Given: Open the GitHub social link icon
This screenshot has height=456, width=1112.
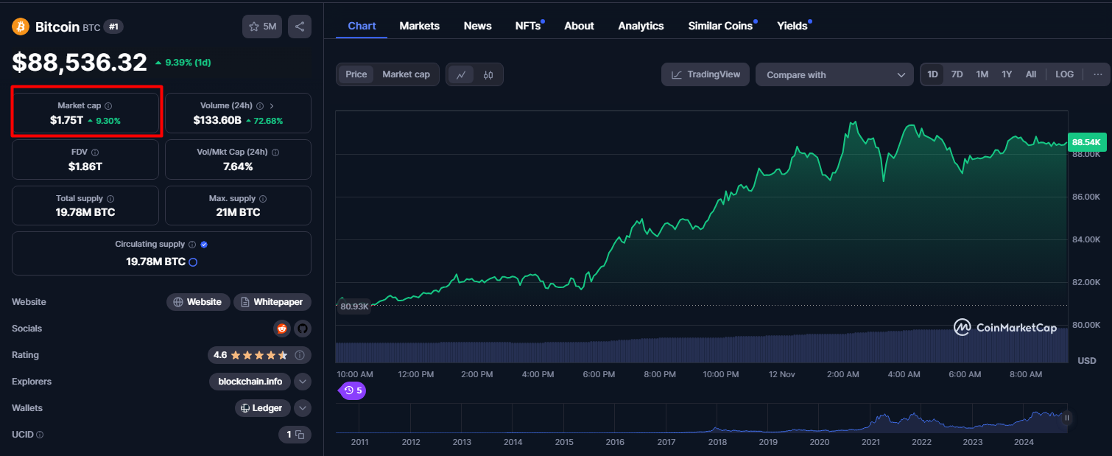Looking at the screenshot, I should click(302, 329).
